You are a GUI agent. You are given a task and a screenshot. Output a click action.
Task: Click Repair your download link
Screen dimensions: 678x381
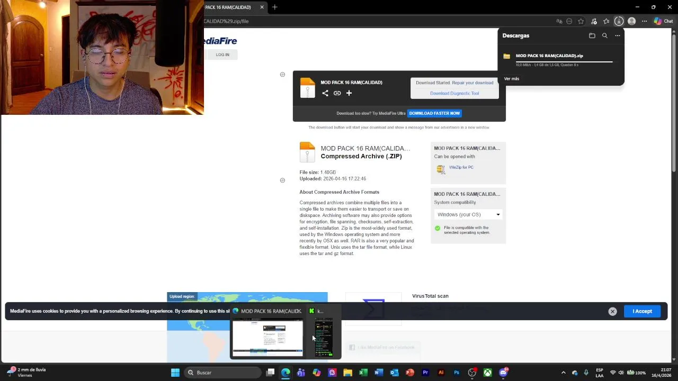click(x=472, y=83)
